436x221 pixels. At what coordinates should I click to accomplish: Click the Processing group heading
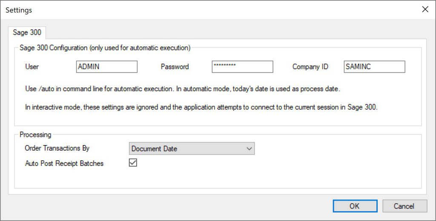point(35,134)
